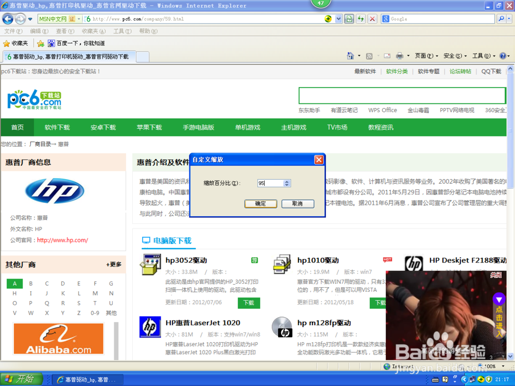Viewport: 515px width, 386px height.
Task: Open the 编辑 menu
Action: [x=39, y=31]
